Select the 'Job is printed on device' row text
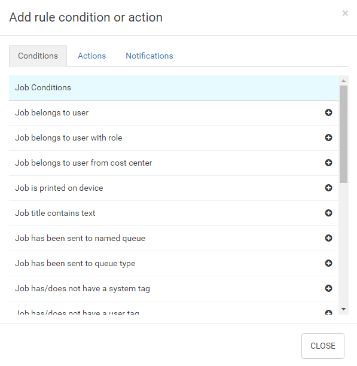The width and height of the screenshot is (357, 366). [x=59, y=188]
